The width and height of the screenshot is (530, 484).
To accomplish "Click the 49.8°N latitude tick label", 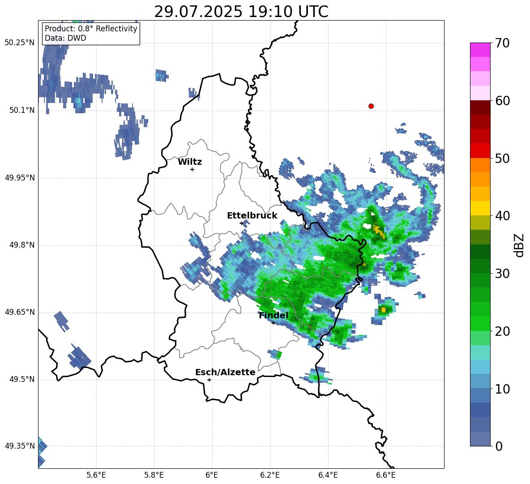I will point(22,245).
